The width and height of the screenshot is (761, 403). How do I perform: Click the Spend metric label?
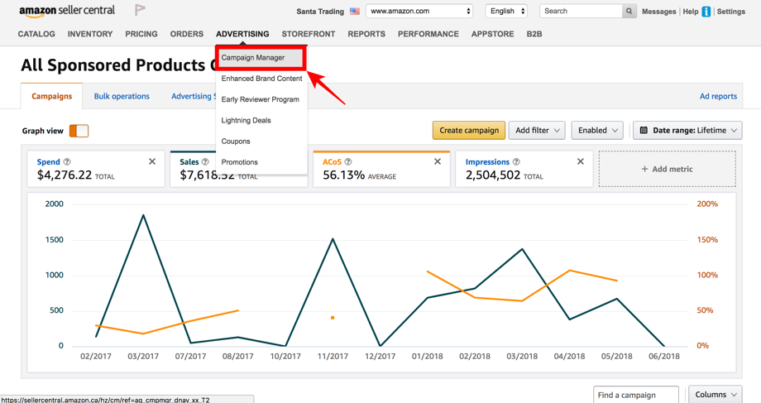49,161
